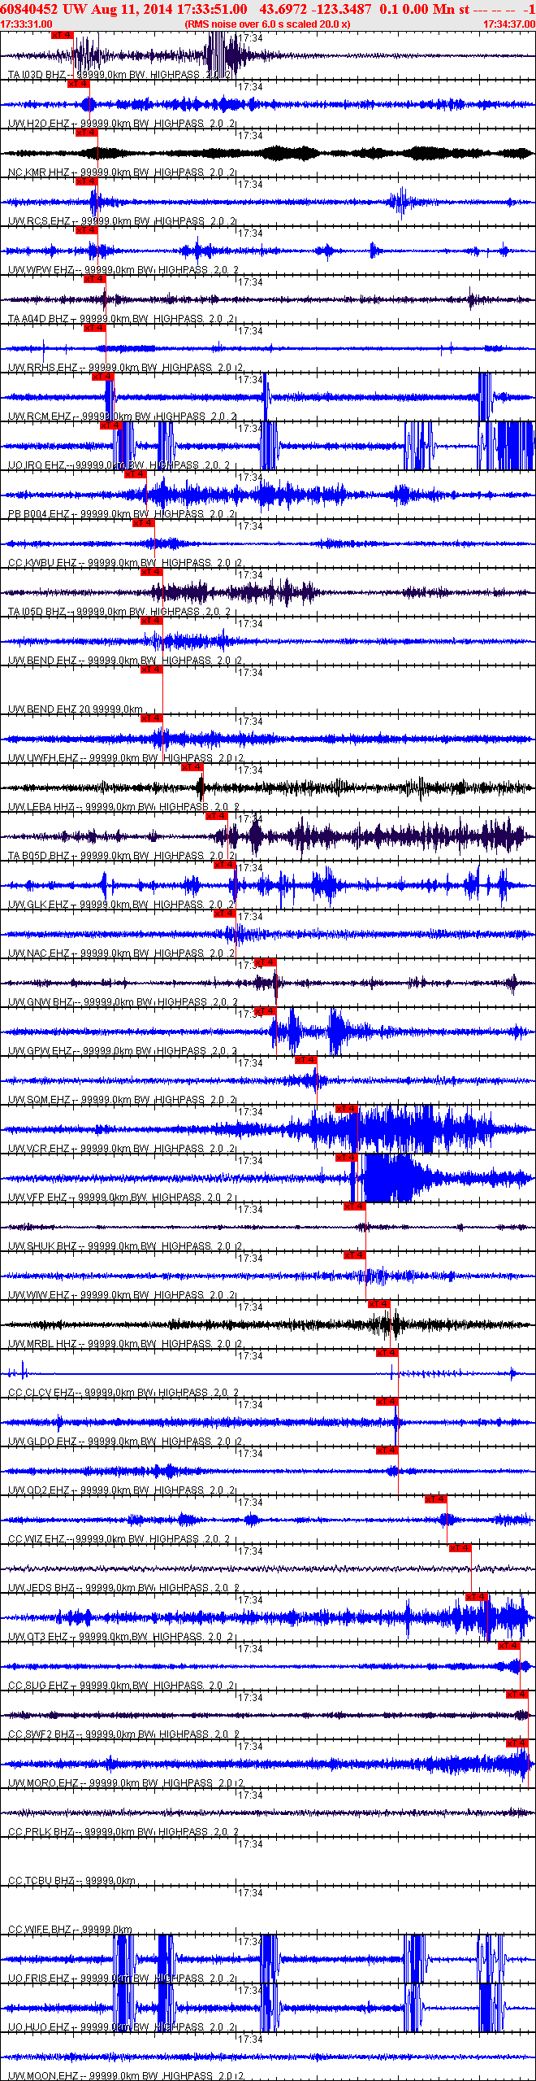Image resolution: width=536 pixels, height=2081 pixels.
Task: Select the end time 17:34:37.00 label
Action: 509,24
